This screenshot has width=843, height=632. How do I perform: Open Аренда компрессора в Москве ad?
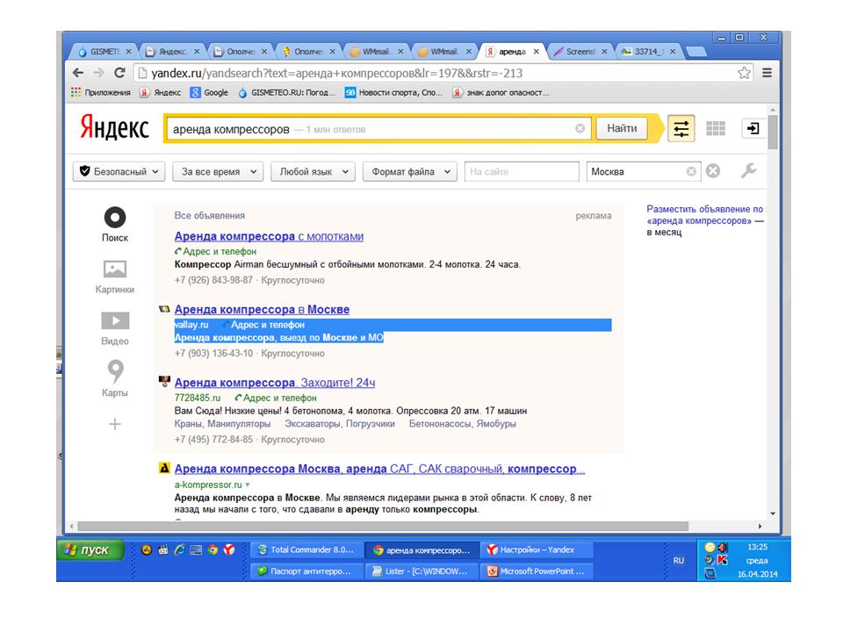[262, 310]
